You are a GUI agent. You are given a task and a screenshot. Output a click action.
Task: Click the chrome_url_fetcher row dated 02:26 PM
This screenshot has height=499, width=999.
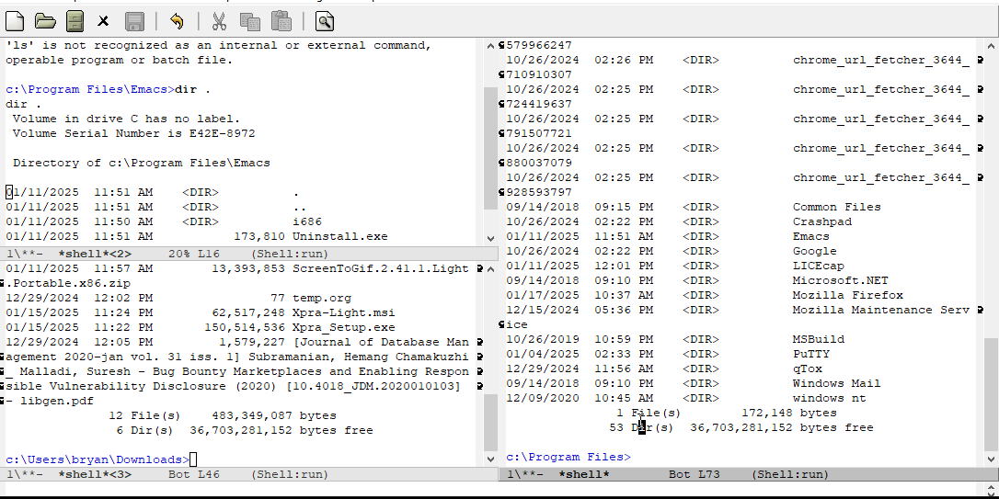[x=738, y=60]
